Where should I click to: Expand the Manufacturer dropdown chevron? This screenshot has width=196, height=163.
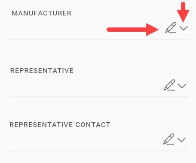point(184,28)
